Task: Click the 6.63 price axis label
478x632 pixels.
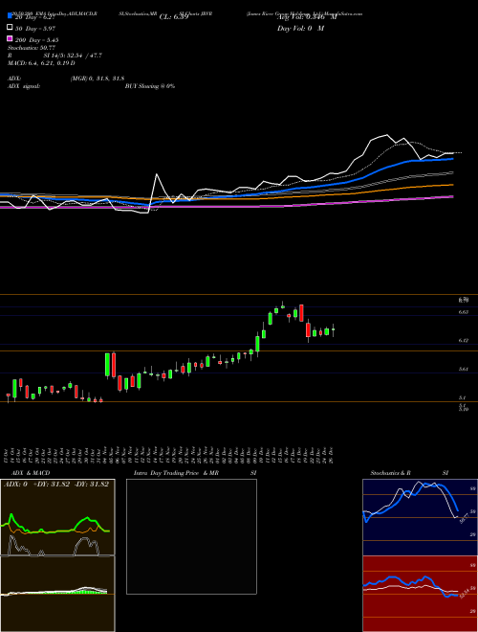Action: [464, 312]
